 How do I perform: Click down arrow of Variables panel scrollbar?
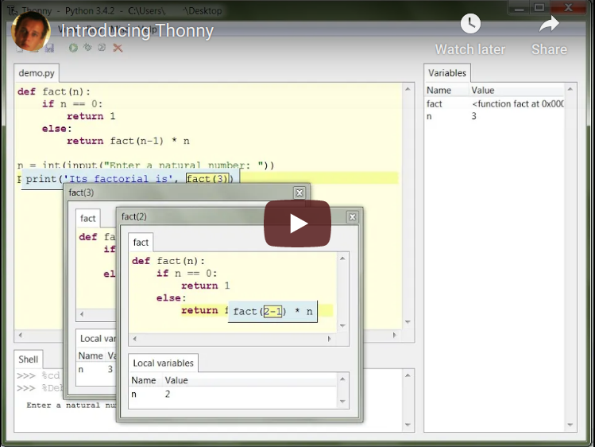tap(570, 425)
